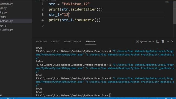
Task: Click the terminal input prompt at bottom
Action: (x=110, y=95)
